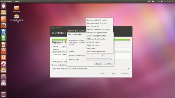Open the mail indicator in top panel

point(149,1)
